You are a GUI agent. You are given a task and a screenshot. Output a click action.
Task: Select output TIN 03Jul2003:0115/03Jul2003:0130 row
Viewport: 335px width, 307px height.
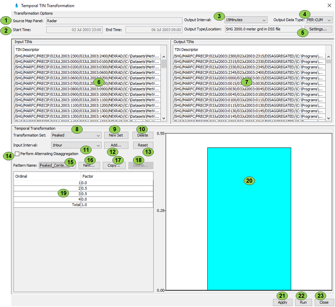249,105
